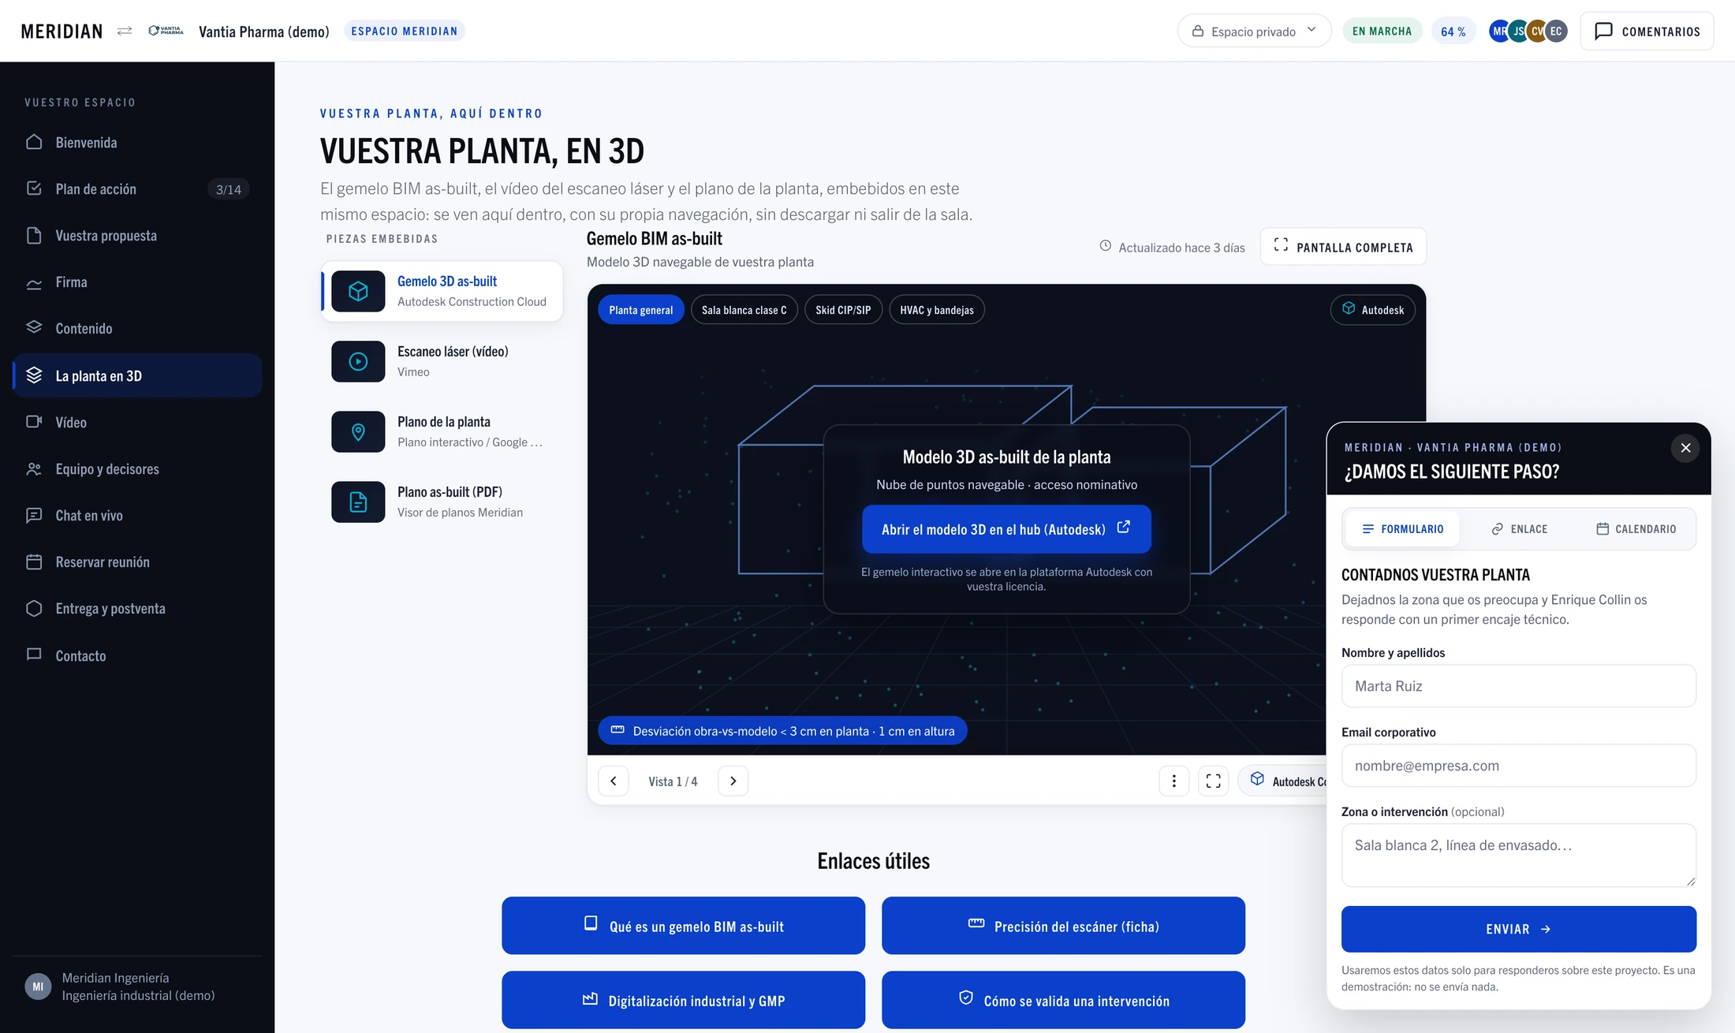
Task: Click the EC avatar in header
Action: pos(1556,31)
